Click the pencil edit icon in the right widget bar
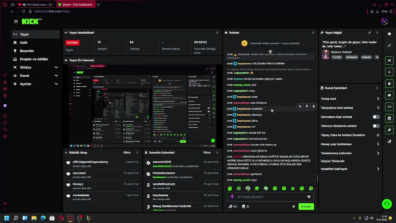Image resolution: width=396 pixels, height=223 pixels. (x=389, y=46)
